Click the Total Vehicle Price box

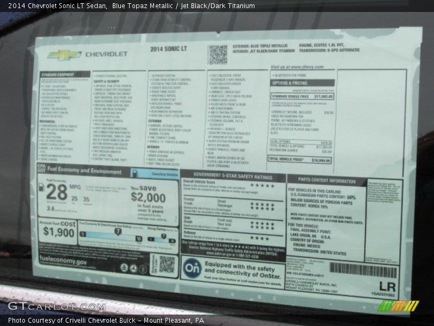300,160
